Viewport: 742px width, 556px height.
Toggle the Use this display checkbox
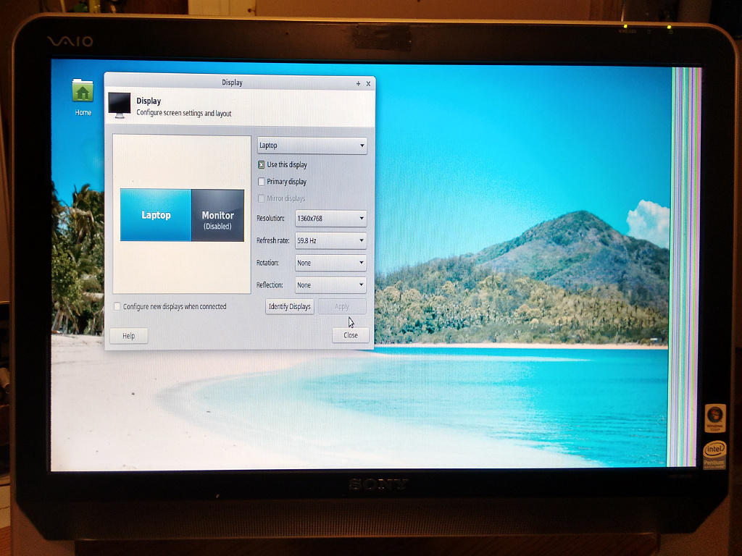(262, 165)
